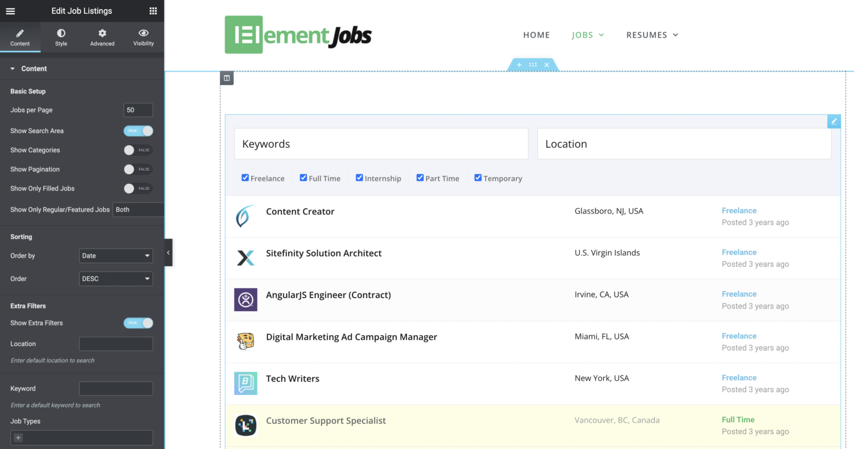Open the Order dropdown showing DESC
Screen dimensions: 854x449
[116, 278]
